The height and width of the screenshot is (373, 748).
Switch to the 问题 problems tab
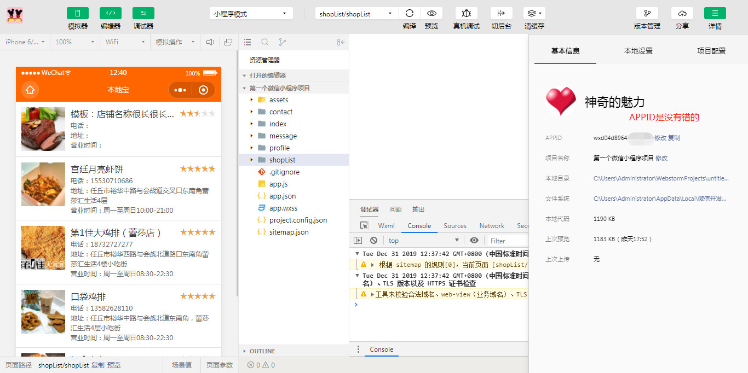point(395,209)
